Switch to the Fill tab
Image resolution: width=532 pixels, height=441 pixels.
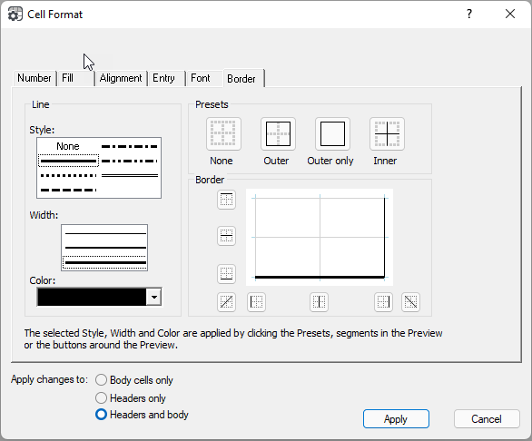point(76,78)
